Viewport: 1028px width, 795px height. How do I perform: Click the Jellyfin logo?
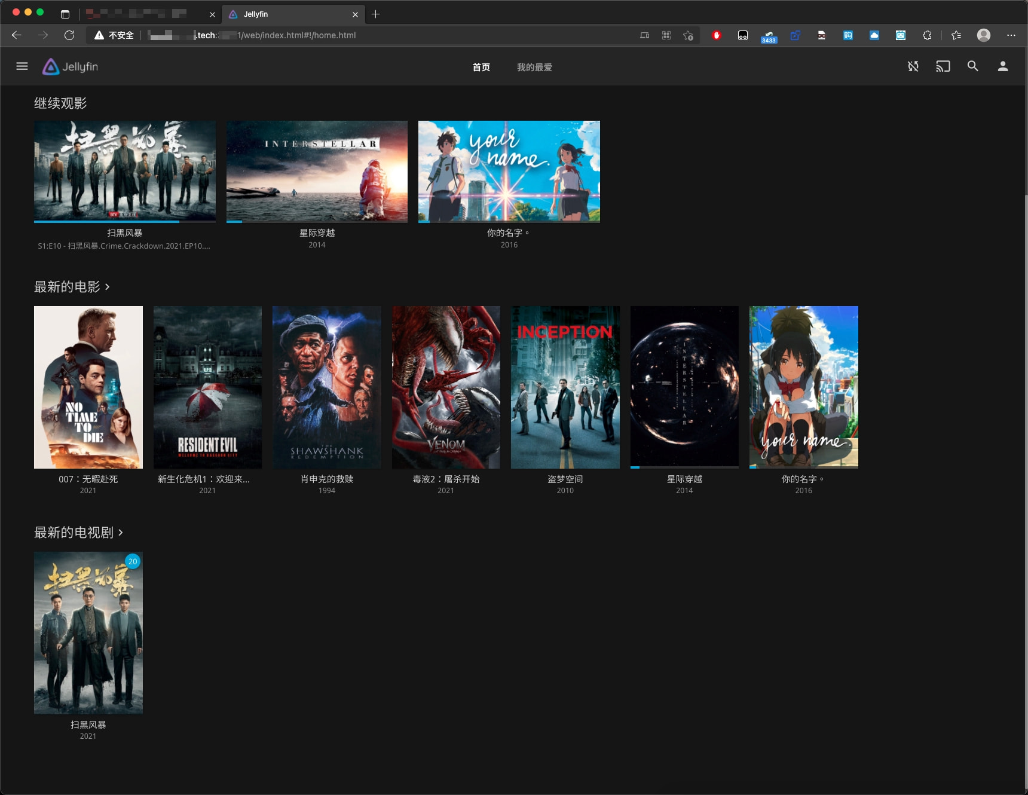coord(71,67)
